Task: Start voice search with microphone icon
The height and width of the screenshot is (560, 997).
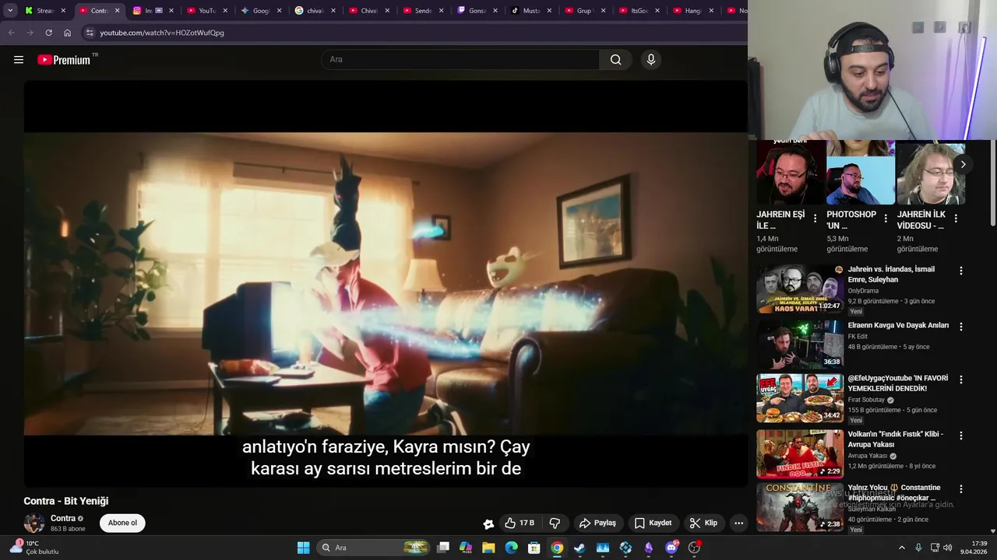Action: [651, 59]
